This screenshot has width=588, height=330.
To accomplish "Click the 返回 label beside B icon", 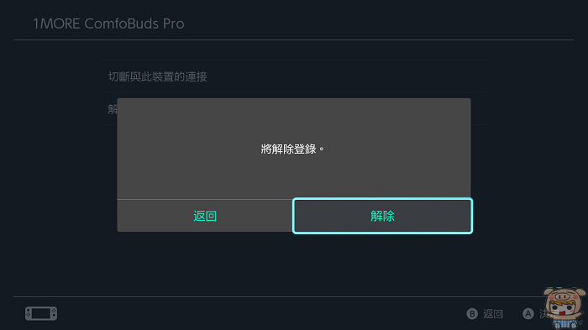I will (x=493, y=314).
